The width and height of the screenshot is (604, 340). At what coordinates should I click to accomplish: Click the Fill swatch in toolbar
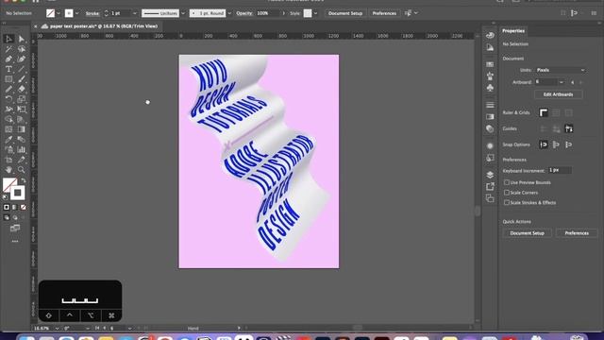(9, 185)
